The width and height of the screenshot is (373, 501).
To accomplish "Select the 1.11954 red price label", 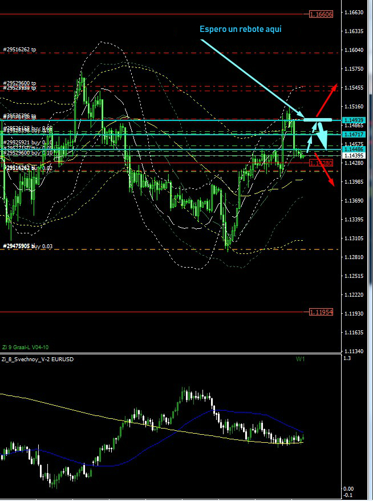I will coord(321,312).
